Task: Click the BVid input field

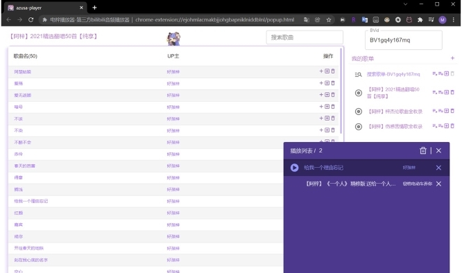Action: (x=404, y=40)
